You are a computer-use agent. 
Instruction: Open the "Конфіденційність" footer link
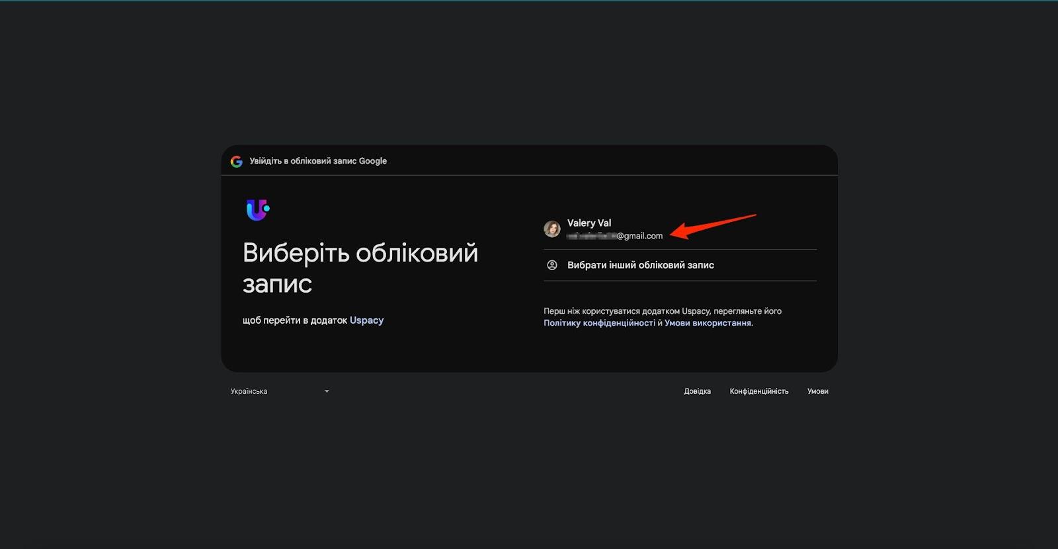(x=758, y=391)
